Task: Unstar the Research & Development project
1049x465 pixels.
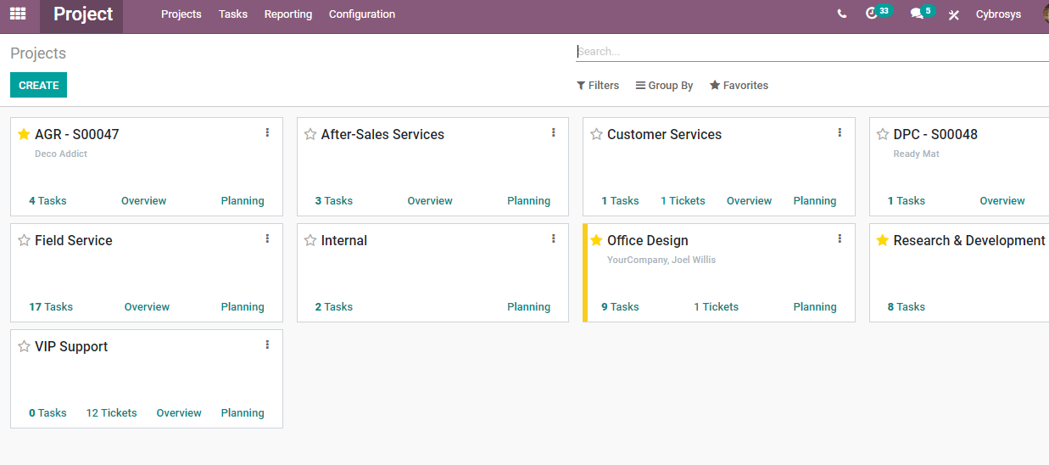Action: coord(883,240)
